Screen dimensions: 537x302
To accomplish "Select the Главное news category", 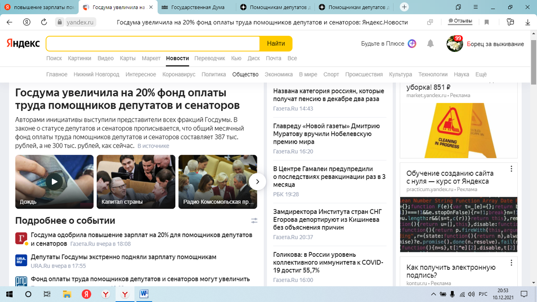I will (x=57, y=74).
